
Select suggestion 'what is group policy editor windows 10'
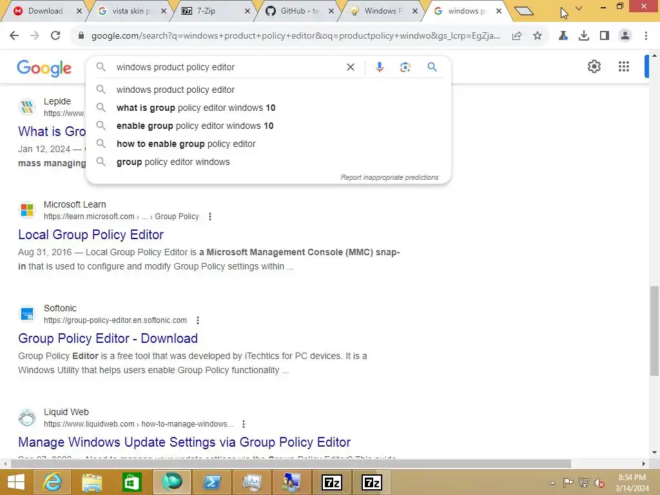268,108
